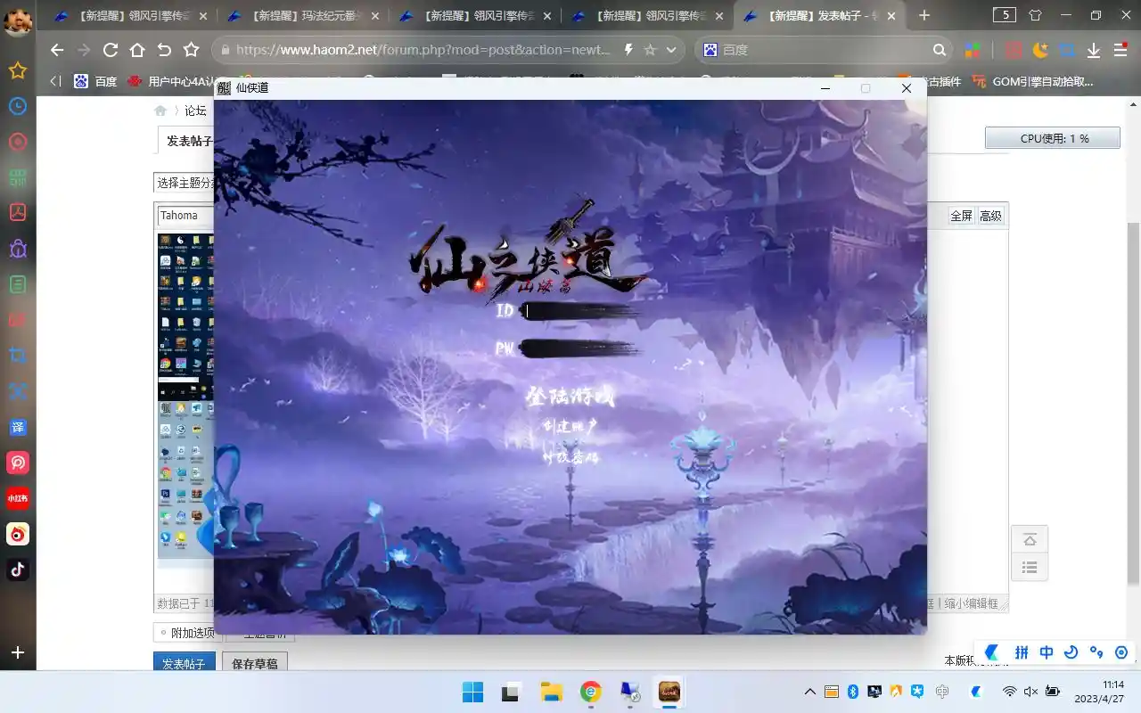Toggle the IME moon half-width mode

click(1071, 652)
